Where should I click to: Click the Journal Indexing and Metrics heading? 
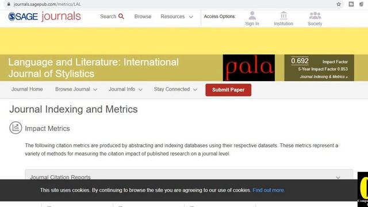[x=74, y=109]
